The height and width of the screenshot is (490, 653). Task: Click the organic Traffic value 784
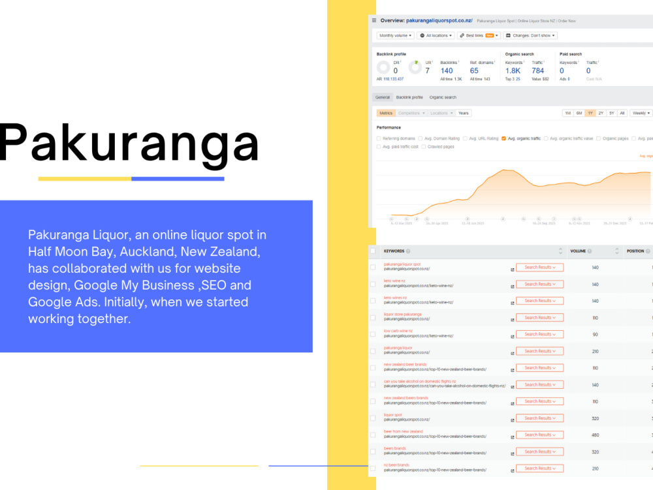pyautogui.click(x=537, y=70)
